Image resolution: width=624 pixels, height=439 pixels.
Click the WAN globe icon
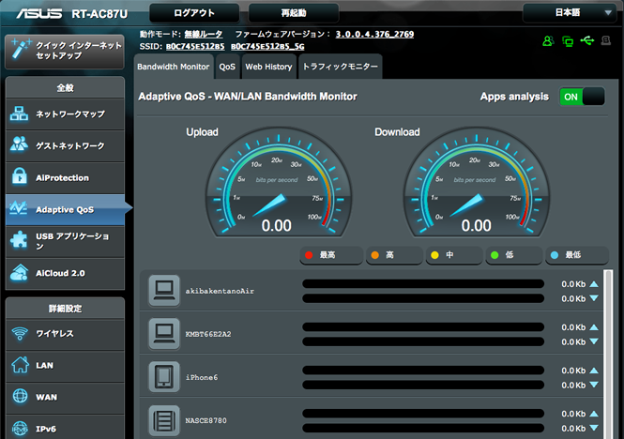[20, 397]
